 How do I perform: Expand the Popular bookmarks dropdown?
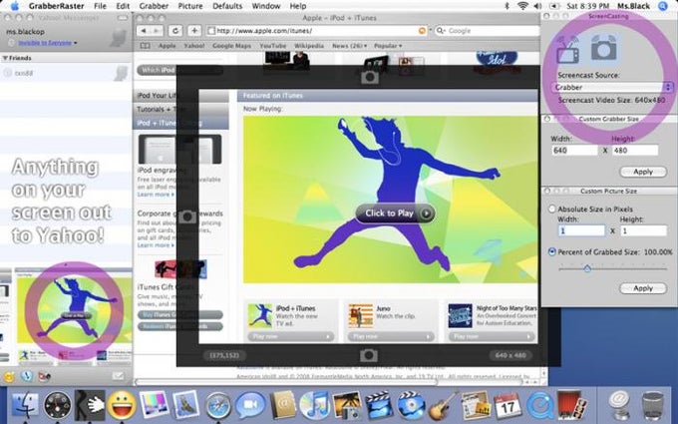point(388,46)
